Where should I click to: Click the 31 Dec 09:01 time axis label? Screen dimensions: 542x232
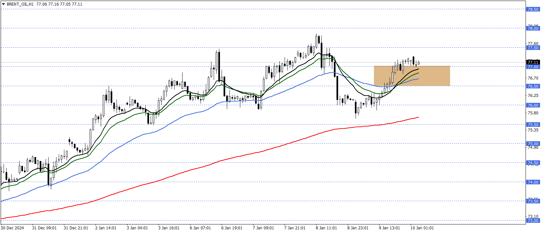[x=44, y=228]
